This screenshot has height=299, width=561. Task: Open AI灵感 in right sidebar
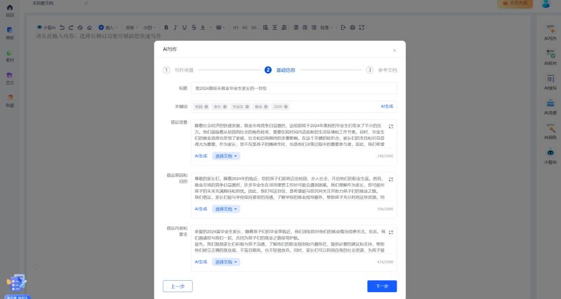point(550,107)
